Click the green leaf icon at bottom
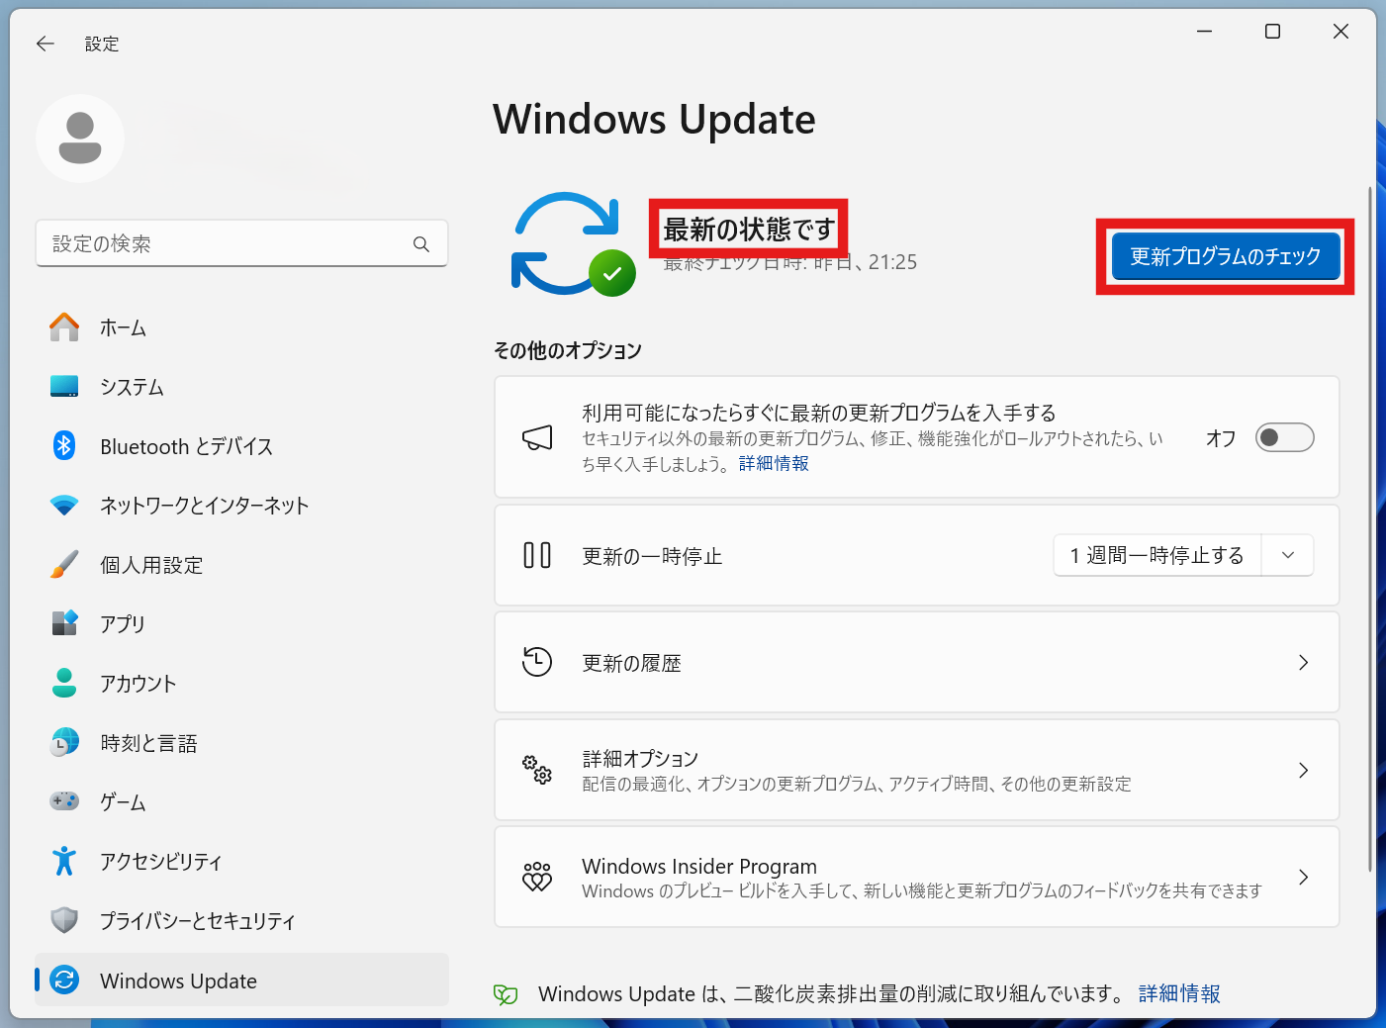1386x1028 pixels. click(x=506, y=994)
